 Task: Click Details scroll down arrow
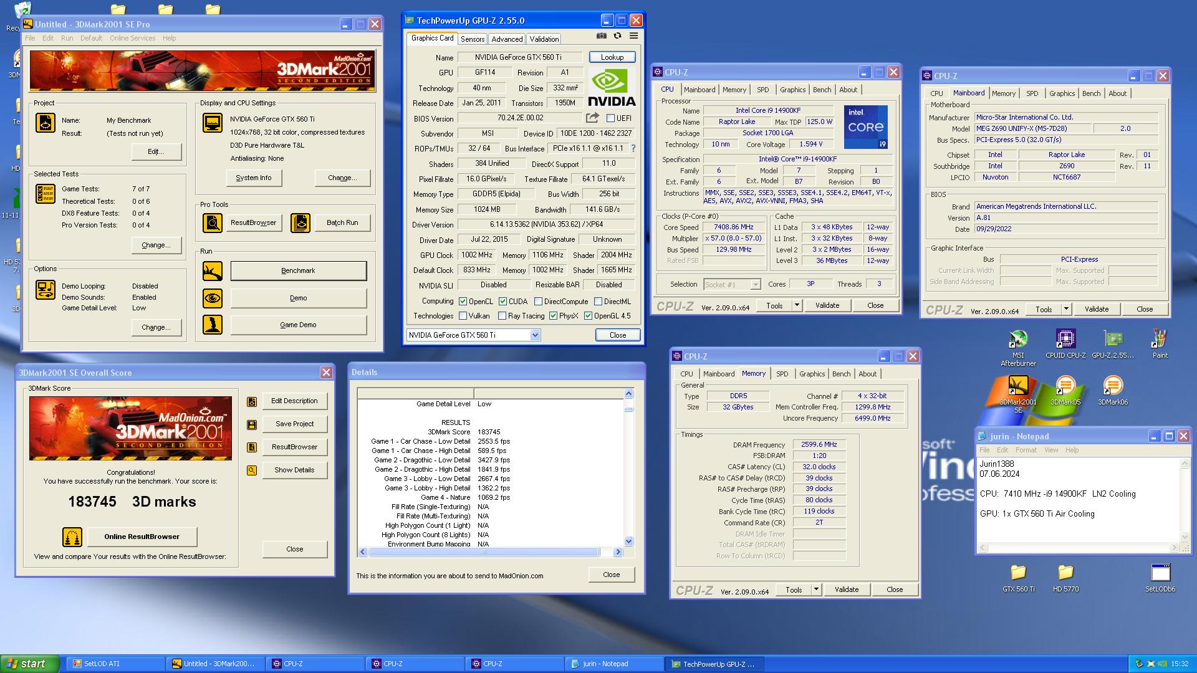pyautogui.click(x=628, y=542)
